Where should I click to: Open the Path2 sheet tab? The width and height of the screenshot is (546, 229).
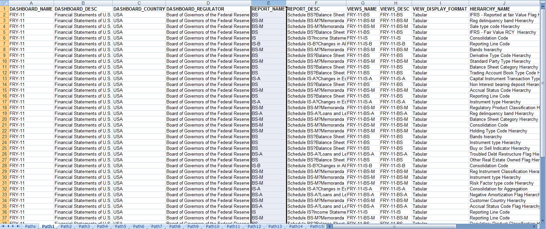click(66, 226)
